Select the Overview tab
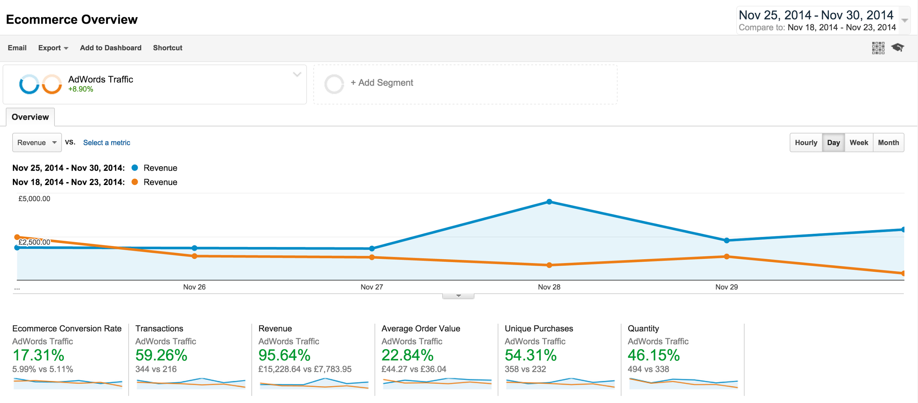The image size is (918, 403). click(x=30, y=117)
